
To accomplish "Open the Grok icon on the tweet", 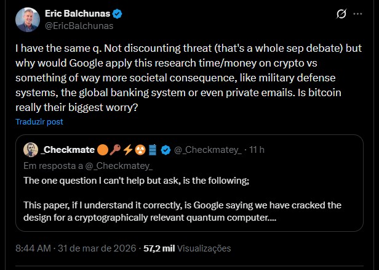I will tap(342, 14).
